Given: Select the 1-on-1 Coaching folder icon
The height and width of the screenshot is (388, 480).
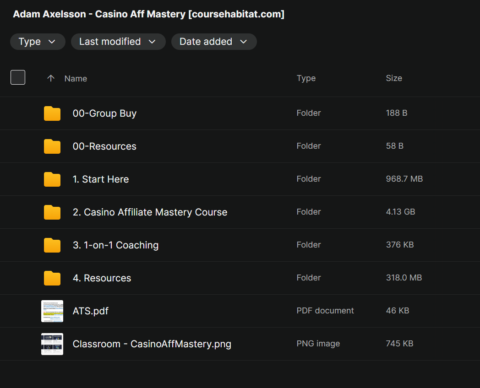Looking at the screenshot, I should [x=52, y=245].
